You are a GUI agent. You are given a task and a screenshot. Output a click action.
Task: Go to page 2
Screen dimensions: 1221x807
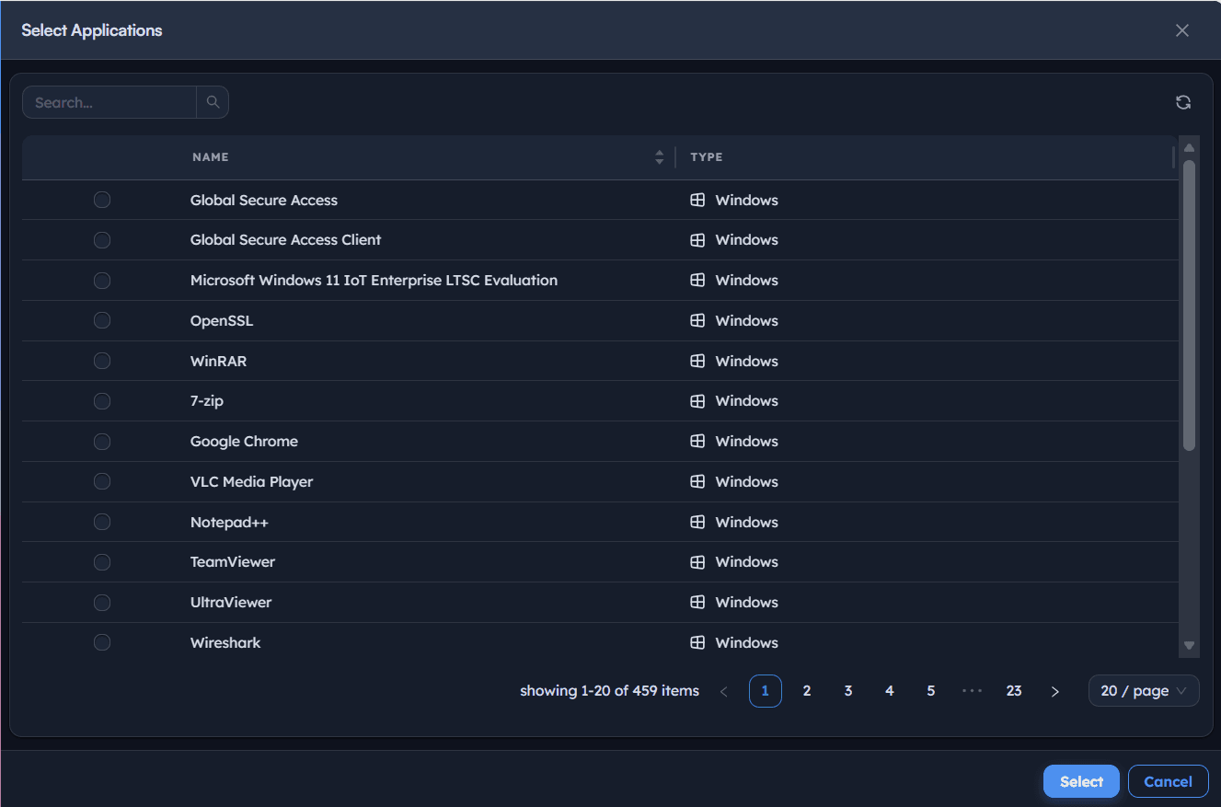point(807,691)
